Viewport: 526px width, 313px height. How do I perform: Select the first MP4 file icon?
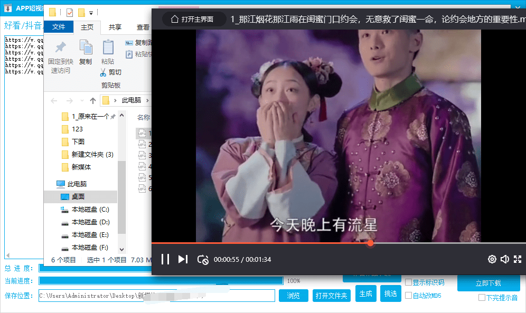coord(142,134)
